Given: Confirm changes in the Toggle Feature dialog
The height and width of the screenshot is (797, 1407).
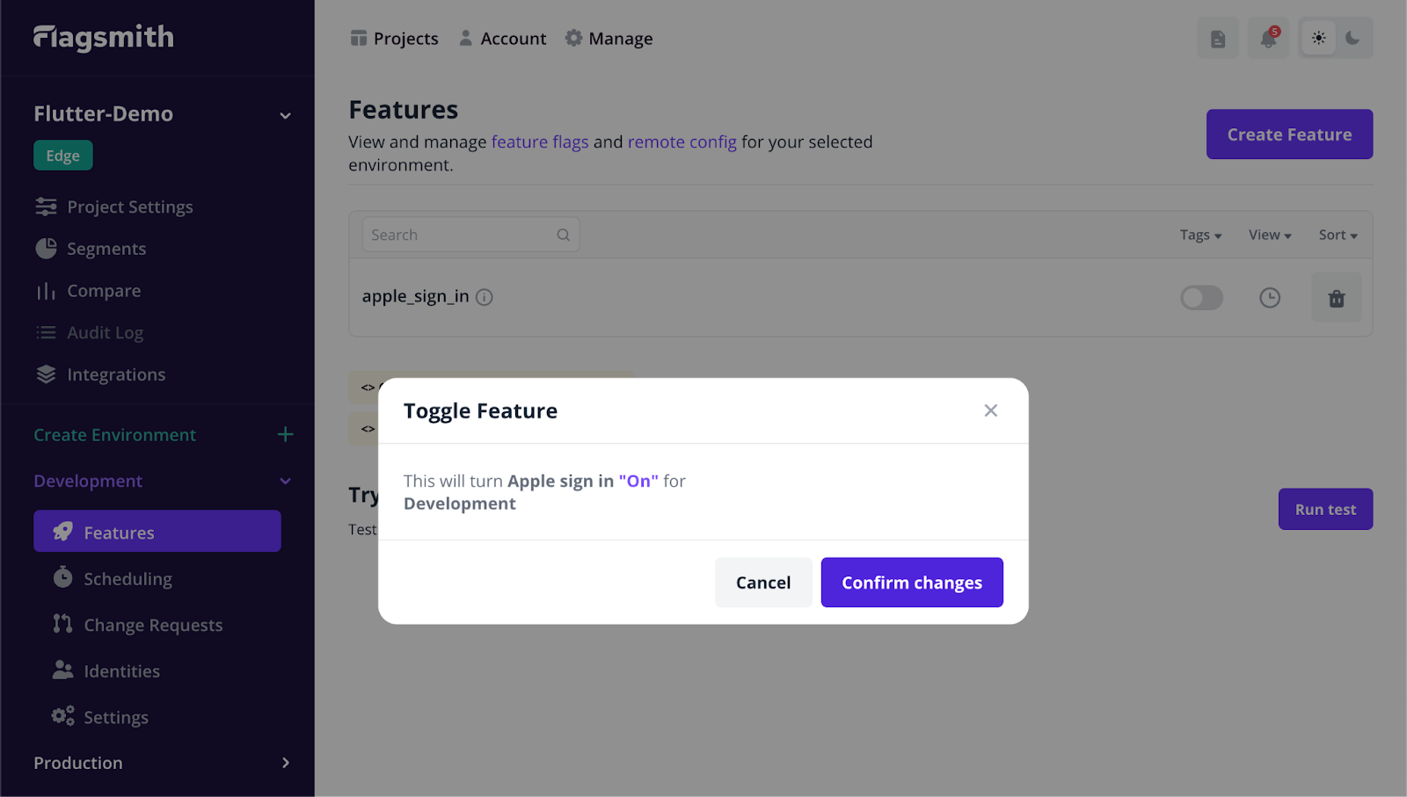Looking at the screenshot, I should 911,582.
